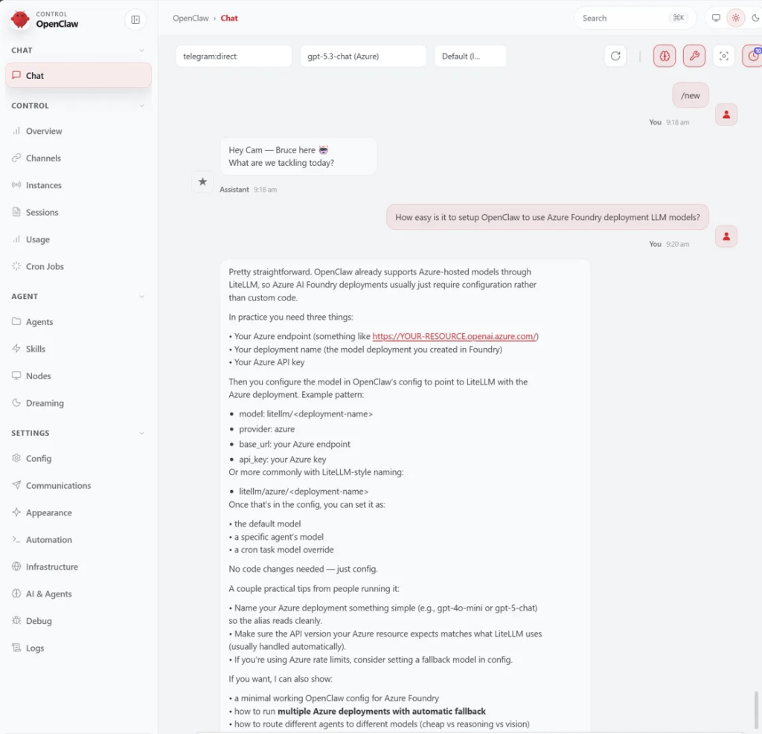The height and width of the screenshot is (734, 762).
Task: Open Usage from the Control section
Action: point(36,239)
